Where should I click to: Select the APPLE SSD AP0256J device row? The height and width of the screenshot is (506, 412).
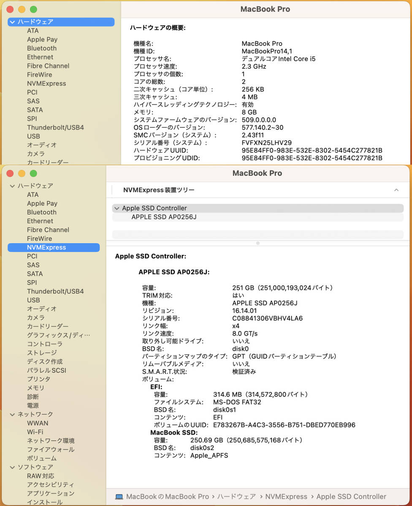258,217
